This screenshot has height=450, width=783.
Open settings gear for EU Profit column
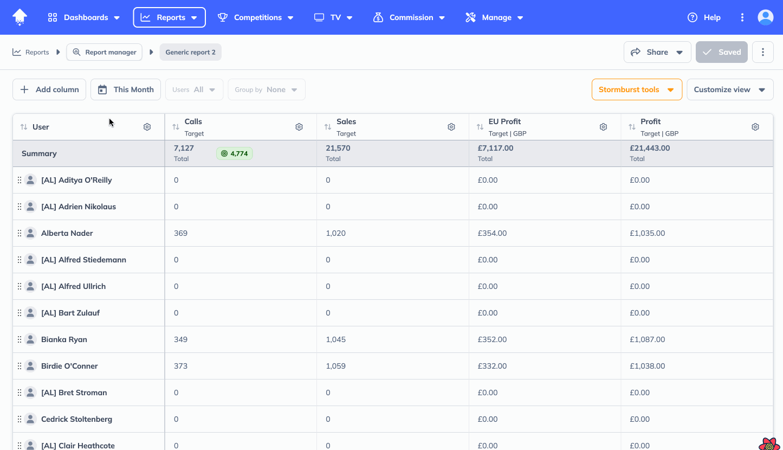point(603,127)
